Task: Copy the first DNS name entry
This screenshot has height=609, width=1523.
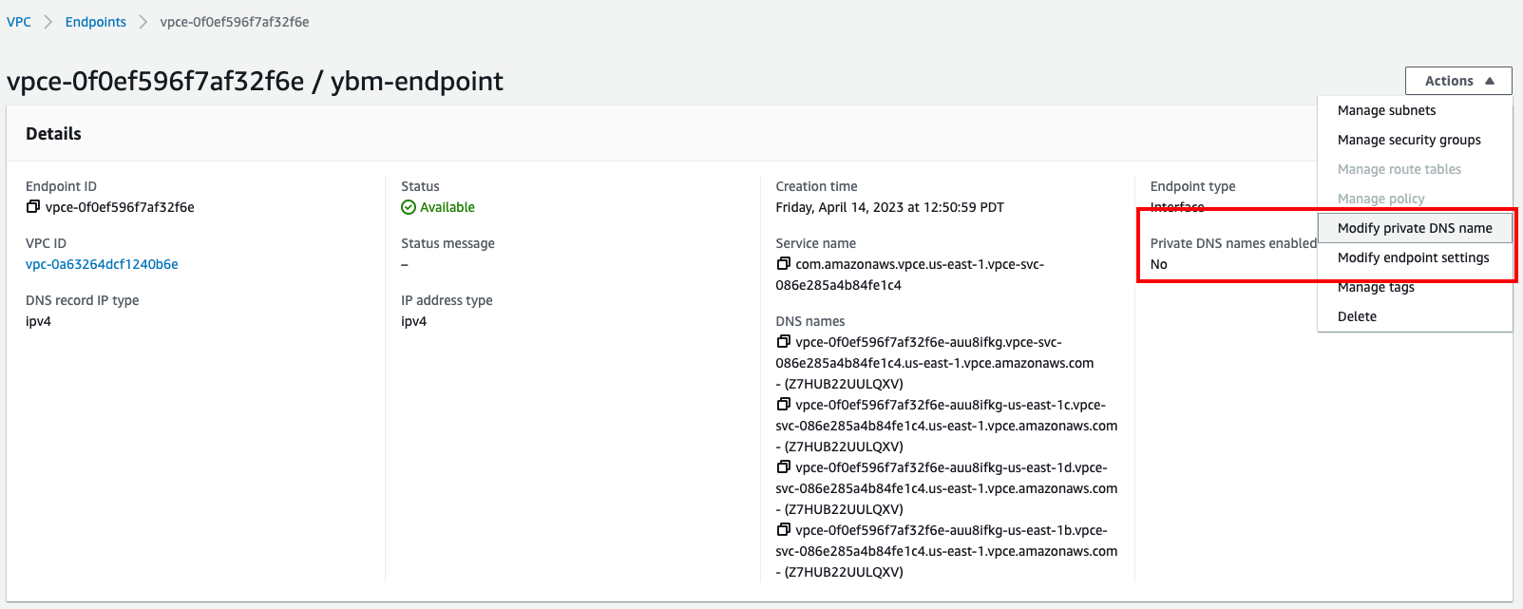Action: point(783,342)
